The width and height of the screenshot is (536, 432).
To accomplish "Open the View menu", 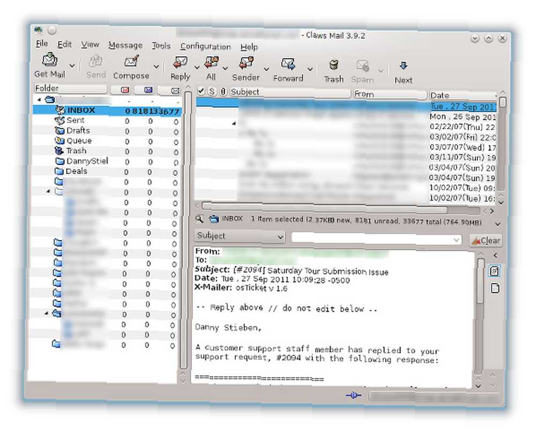I will (90, 45).
